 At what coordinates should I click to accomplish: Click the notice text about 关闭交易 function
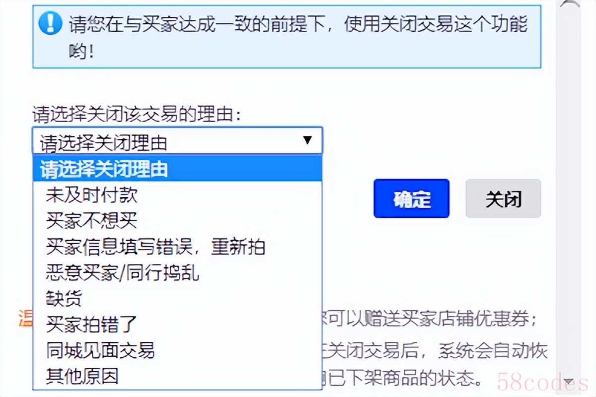pos(298,37)
